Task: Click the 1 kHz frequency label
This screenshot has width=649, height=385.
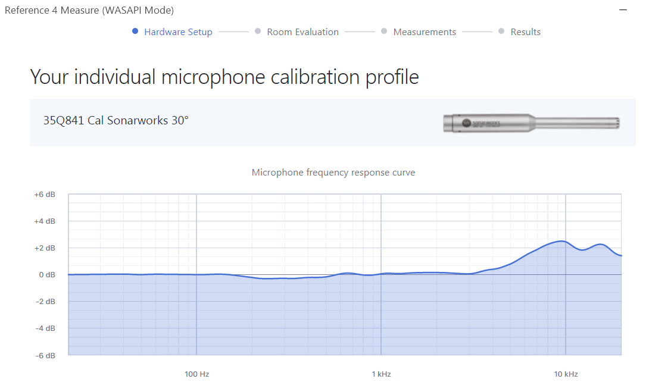Action: click(x=381, y=374)
